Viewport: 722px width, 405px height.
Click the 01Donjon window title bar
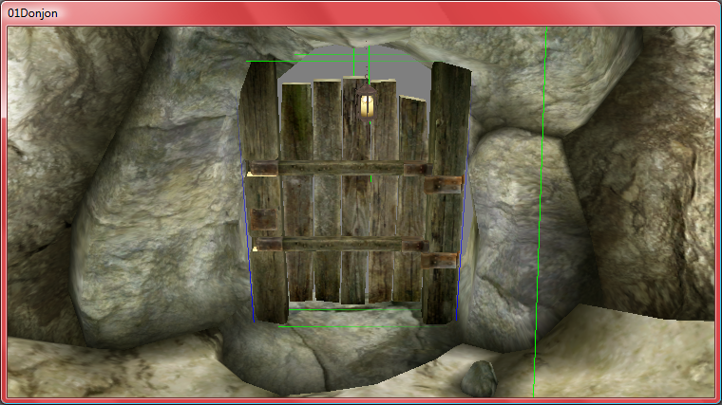click(361, 13)
